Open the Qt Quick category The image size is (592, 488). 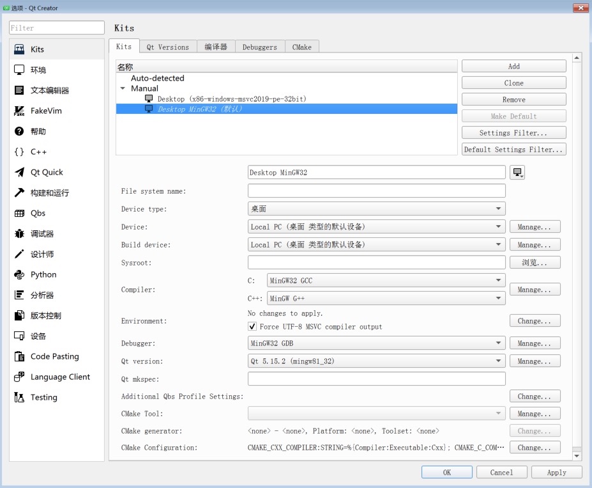(x=57, y=173)
